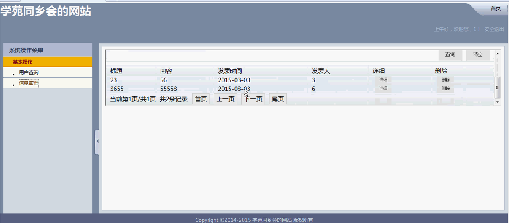Click the 标题 column header
The image size is (509, 223).
point(116,71)
